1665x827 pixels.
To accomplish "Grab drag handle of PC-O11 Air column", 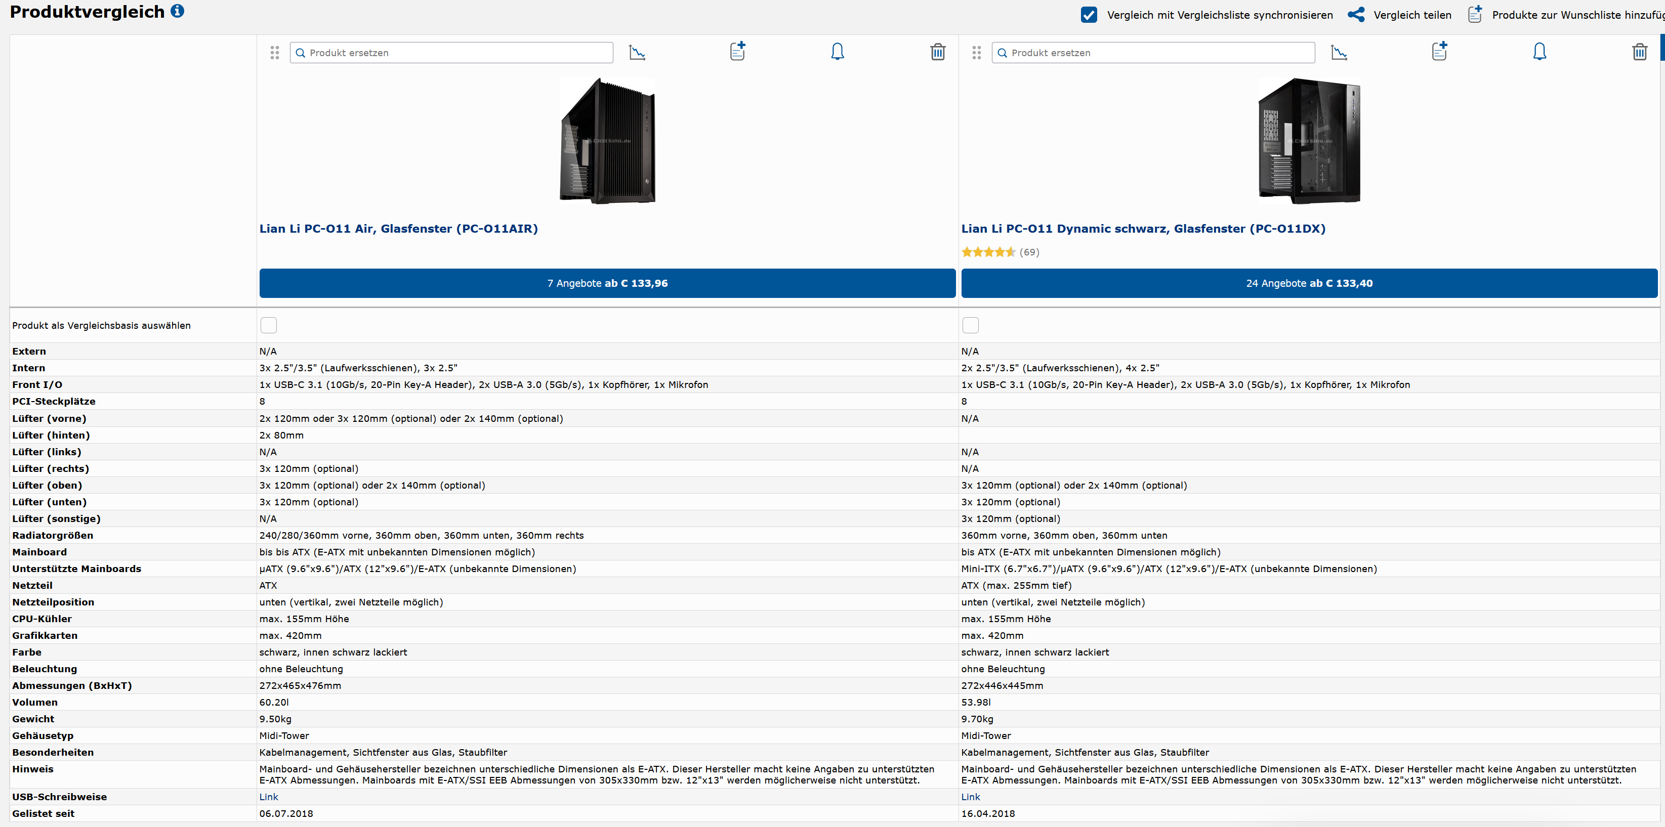I will [x=275, y=52].
